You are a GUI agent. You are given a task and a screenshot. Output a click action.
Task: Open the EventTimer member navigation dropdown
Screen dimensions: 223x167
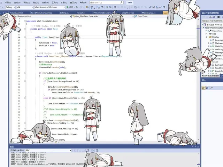coord(151,16)
